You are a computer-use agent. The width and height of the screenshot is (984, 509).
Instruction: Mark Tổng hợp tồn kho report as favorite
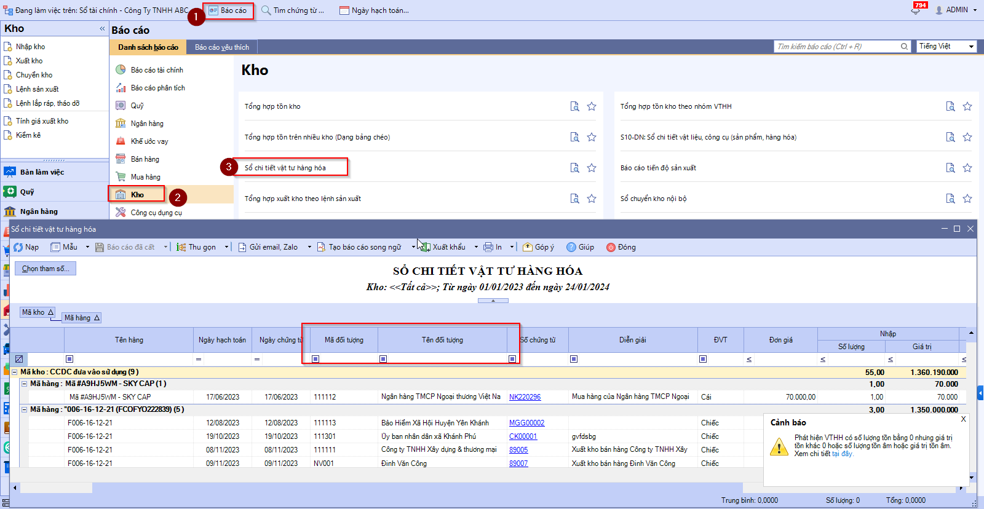[592, 106]
